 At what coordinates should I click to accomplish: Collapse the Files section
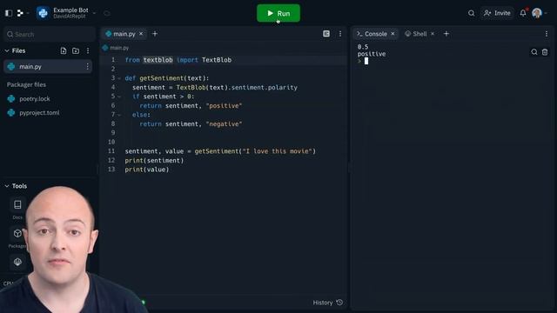tap(7, 50)
